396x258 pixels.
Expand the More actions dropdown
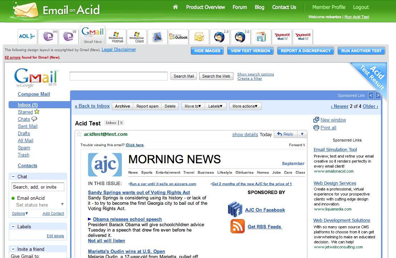(x=245, y=106)
